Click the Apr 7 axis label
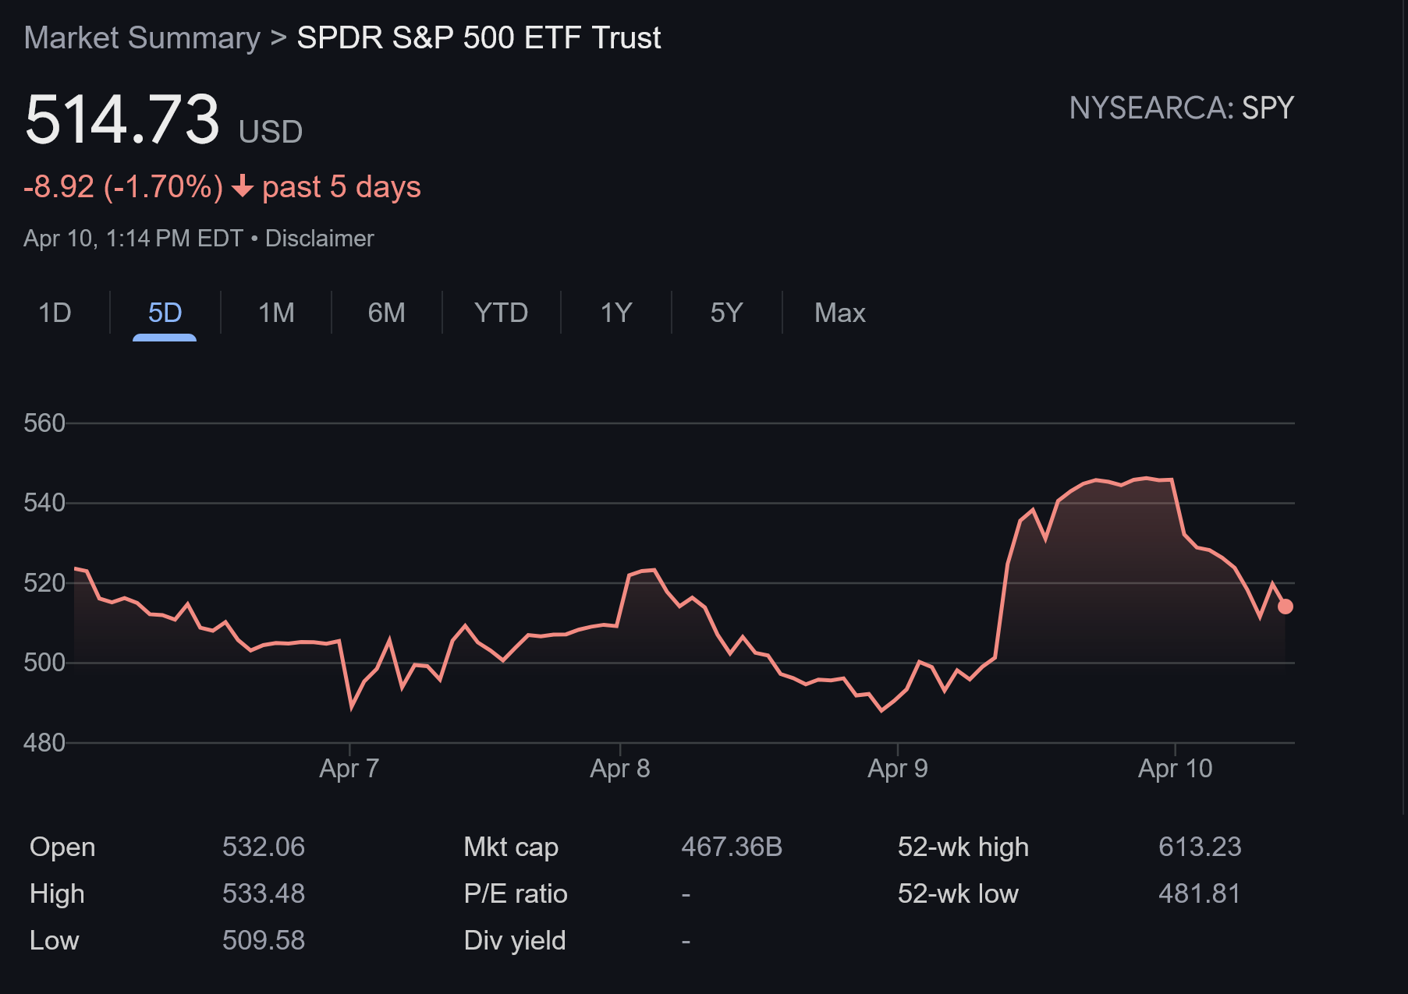Viewport: 1408px width, 994px height. tap(349, 769)
